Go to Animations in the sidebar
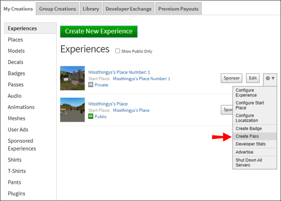This screenshot has width=281, height=201. (x=21, y=107)
